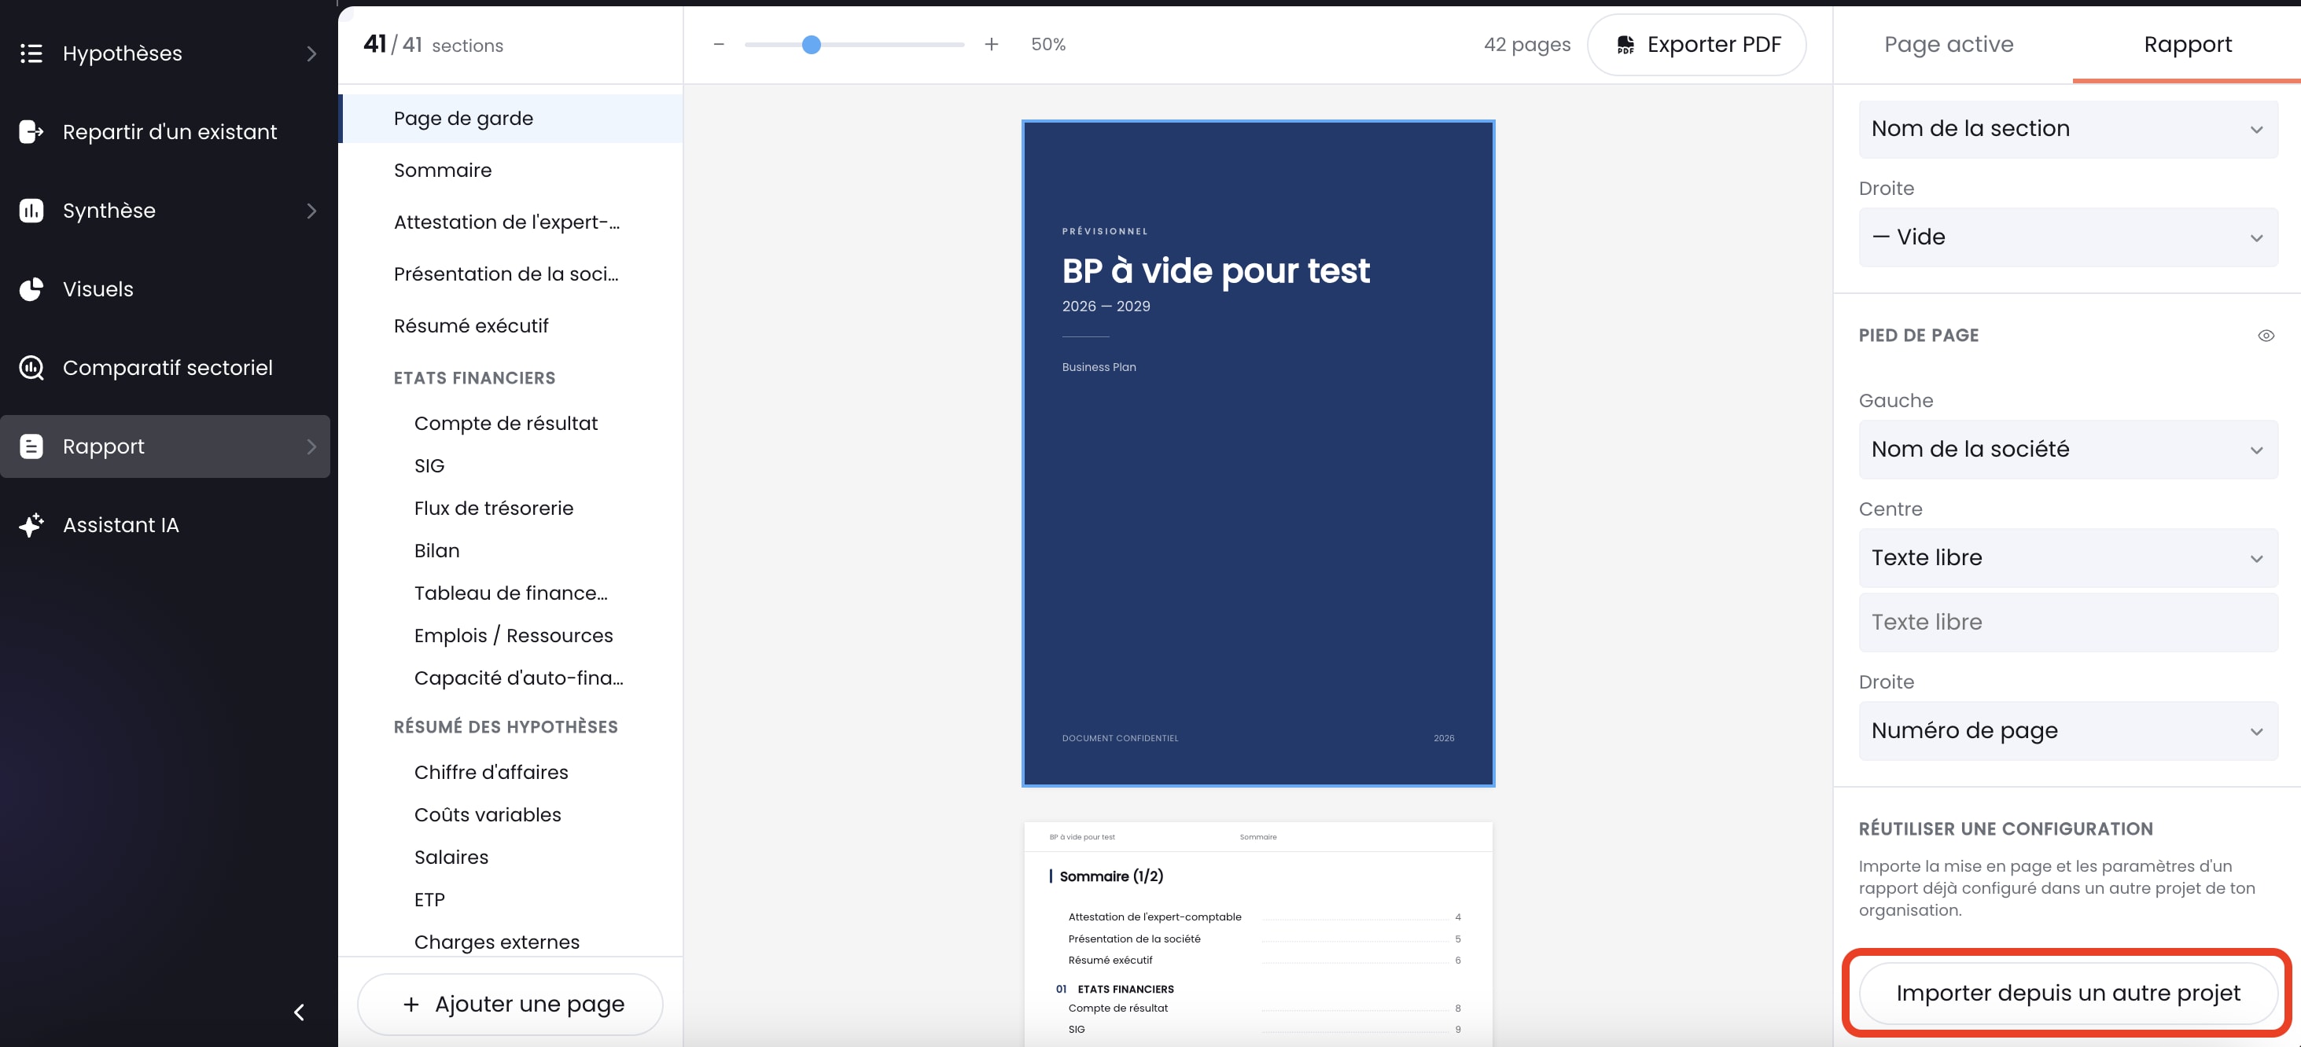
Task: Click the Hypothèses list icon
Action: [x=31, y=53]
